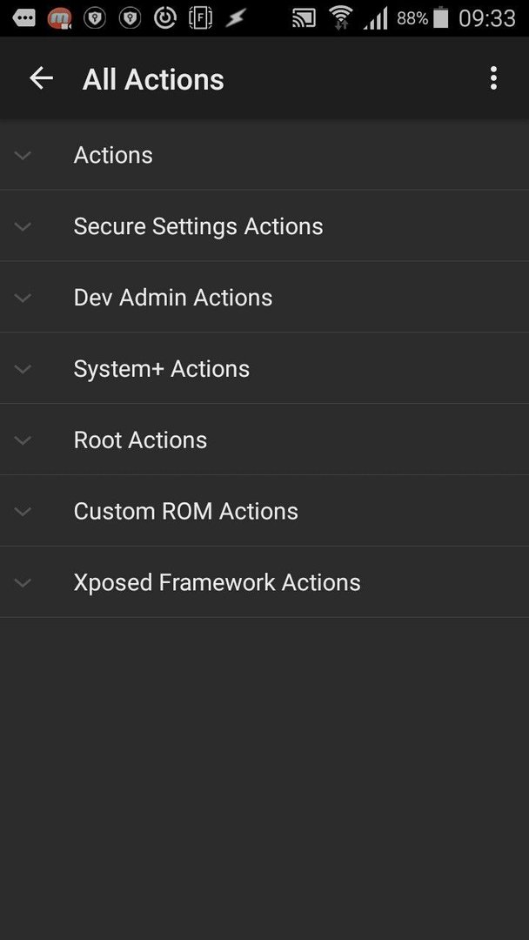Screen dimensions: 529x940
Task: Expand the Actions chevron
Action: tap(23, 155)
